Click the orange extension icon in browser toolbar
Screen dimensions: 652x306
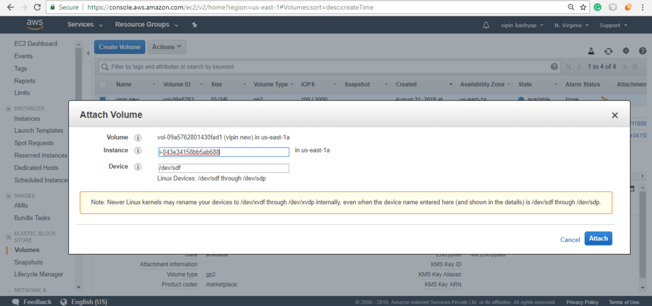pos(629,7)
